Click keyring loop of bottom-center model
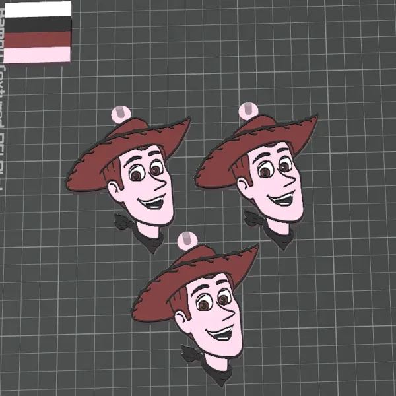The height and width of the screenshot is (396, 396). pyautogui.click(x=187, y=241)
